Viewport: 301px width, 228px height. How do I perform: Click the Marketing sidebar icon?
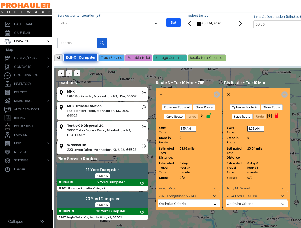pos(7,101)
